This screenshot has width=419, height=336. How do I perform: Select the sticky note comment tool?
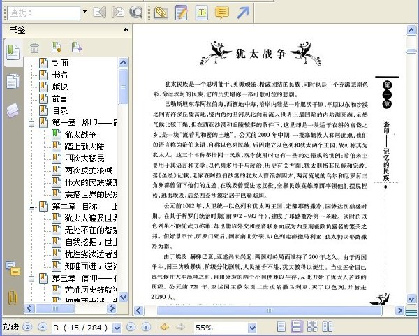click(x=222, y=13)
